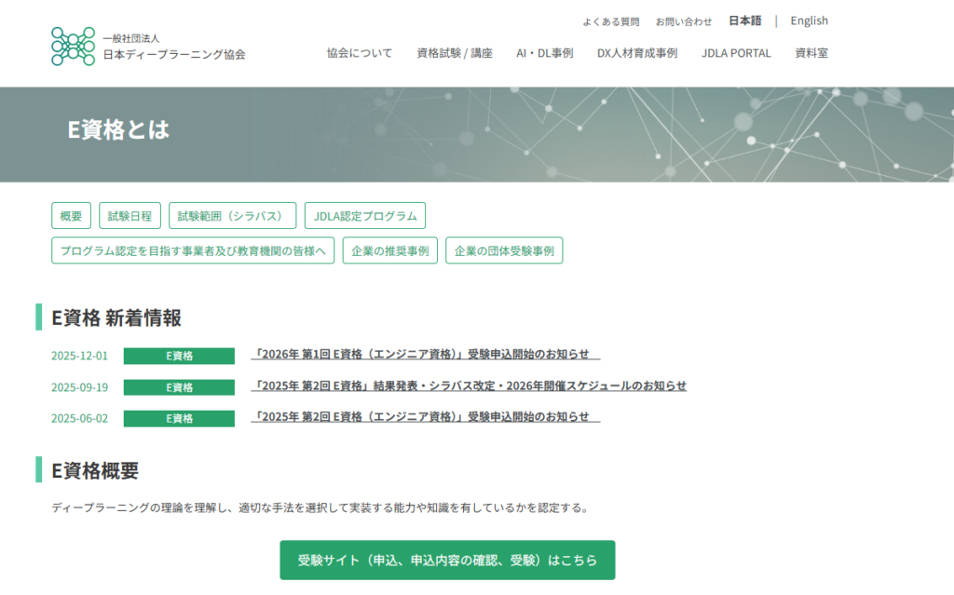
Task: Open the よくある質問 link
Action: pos(610,21)
